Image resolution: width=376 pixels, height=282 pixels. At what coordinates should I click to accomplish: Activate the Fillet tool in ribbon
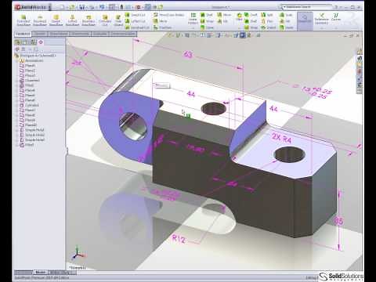point(239,16)
